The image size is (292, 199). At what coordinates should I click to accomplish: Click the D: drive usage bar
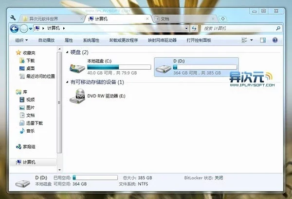pyautogui.click(x=205, y=67)
